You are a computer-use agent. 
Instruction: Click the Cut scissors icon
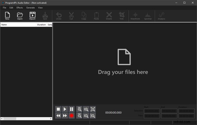tap(71, 16)
